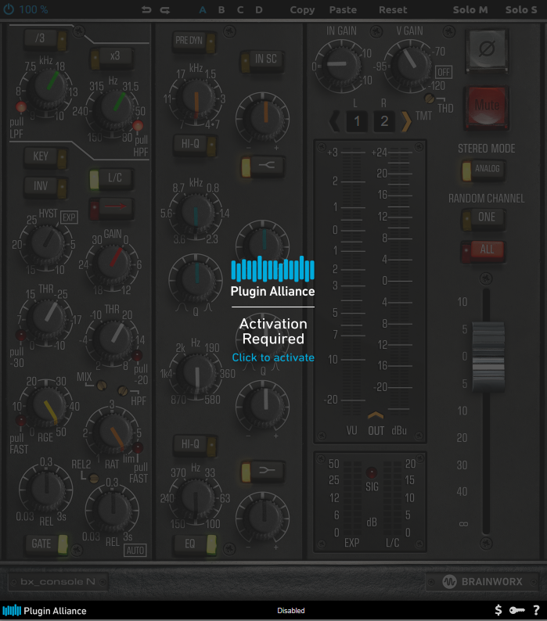Screen dimensions: 547x621
Task: Click the Paste button
Action: tap(343, 10)
